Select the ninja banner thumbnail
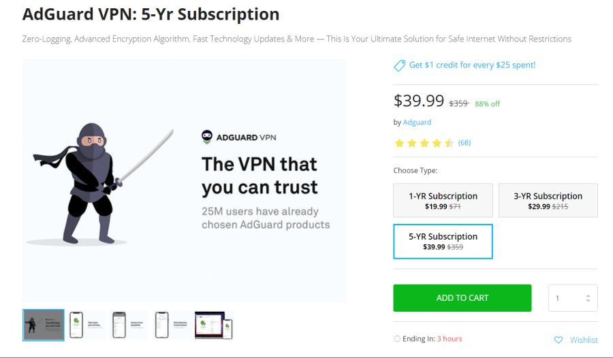 click(x=44, y=325)
